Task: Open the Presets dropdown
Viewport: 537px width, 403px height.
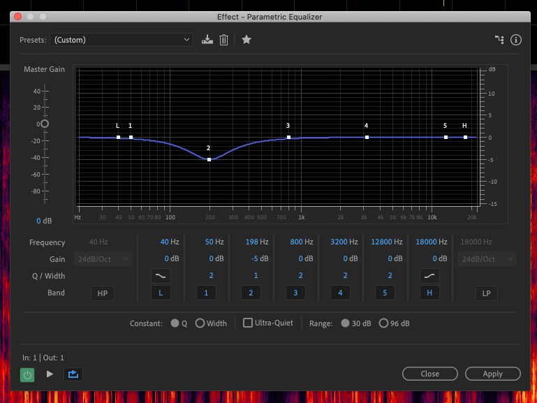Action: pos(122,40)
